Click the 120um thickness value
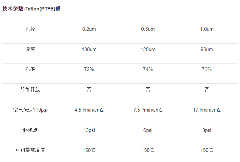 (148, 49)
